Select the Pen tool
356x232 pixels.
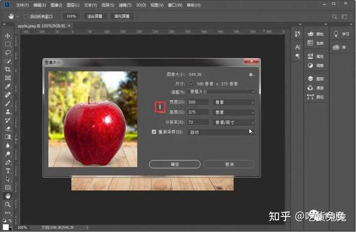click(x=8, y=162)
